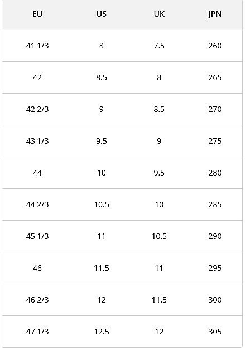Viewport: 246px width, 351px height.
Task: Select US size 12.5 cell
Action: click(x=102, y=331)
